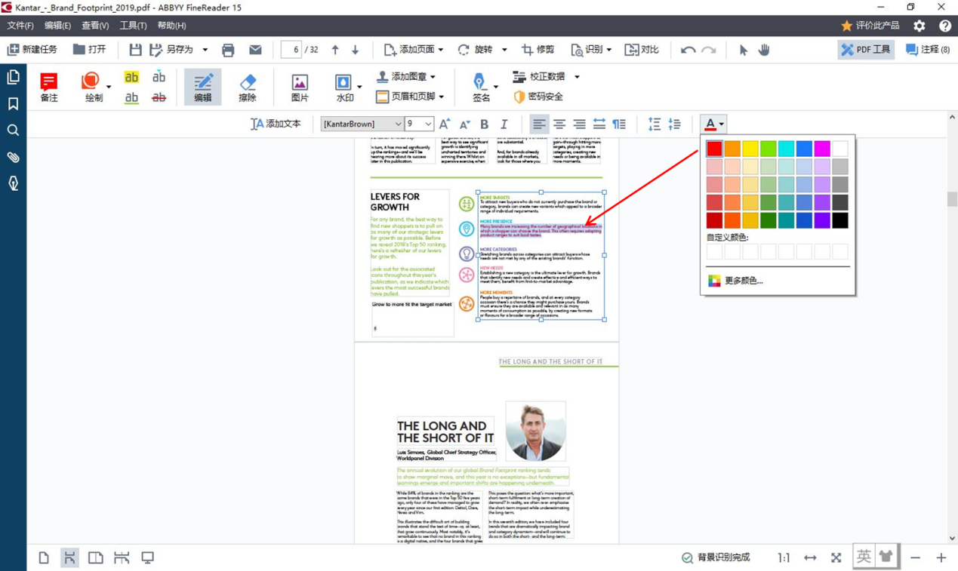Click the New Task (新建任务) button
Image resolution: width=958 pixels, height=571 pixels.
pos(33,50)
